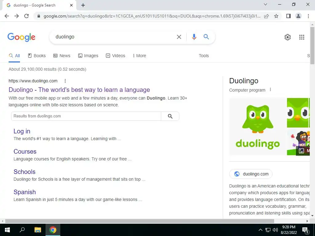
Task: Open the Courses sitelink
Action: [25, 151]
